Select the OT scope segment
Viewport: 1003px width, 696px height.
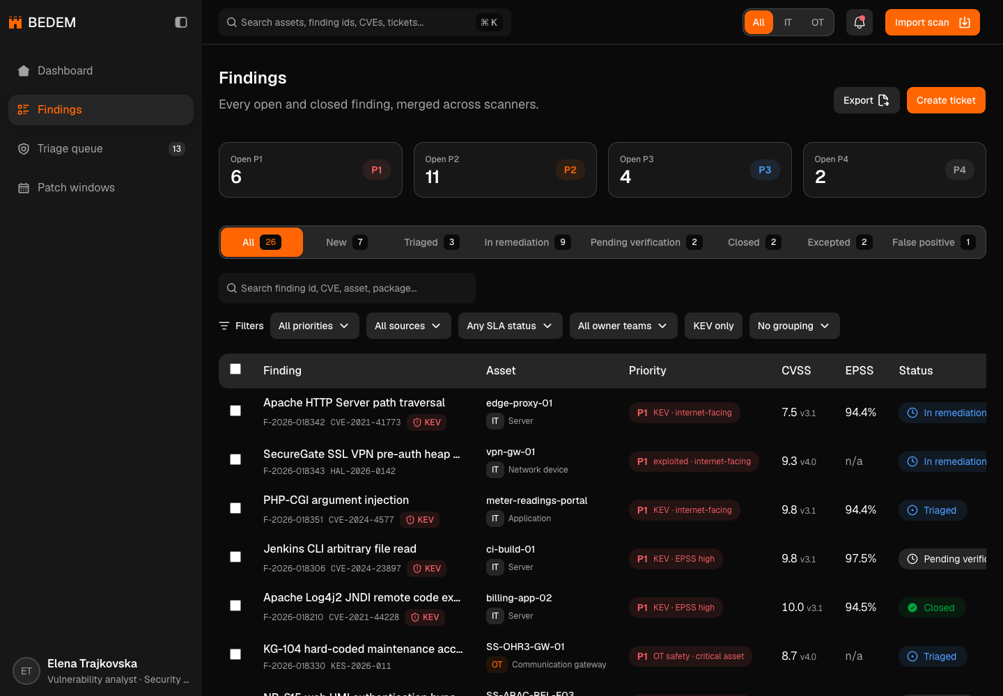pos(818,22)
